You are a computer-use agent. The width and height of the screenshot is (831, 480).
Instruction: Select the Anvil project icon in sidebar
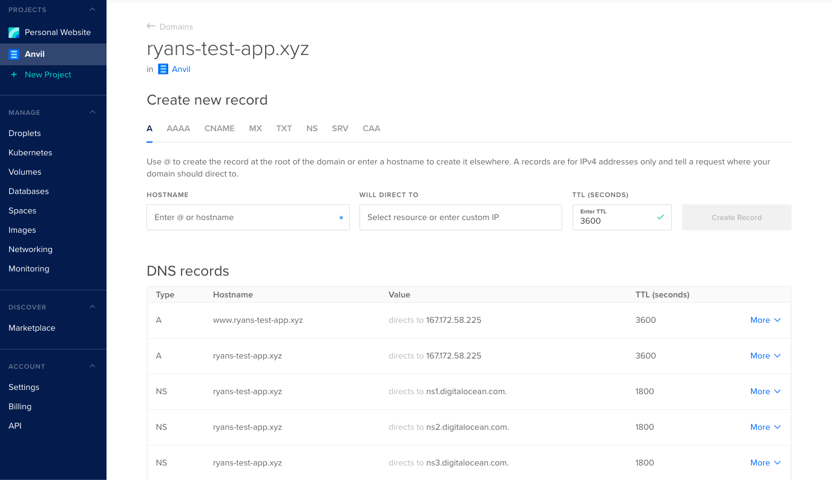point(13,54)
